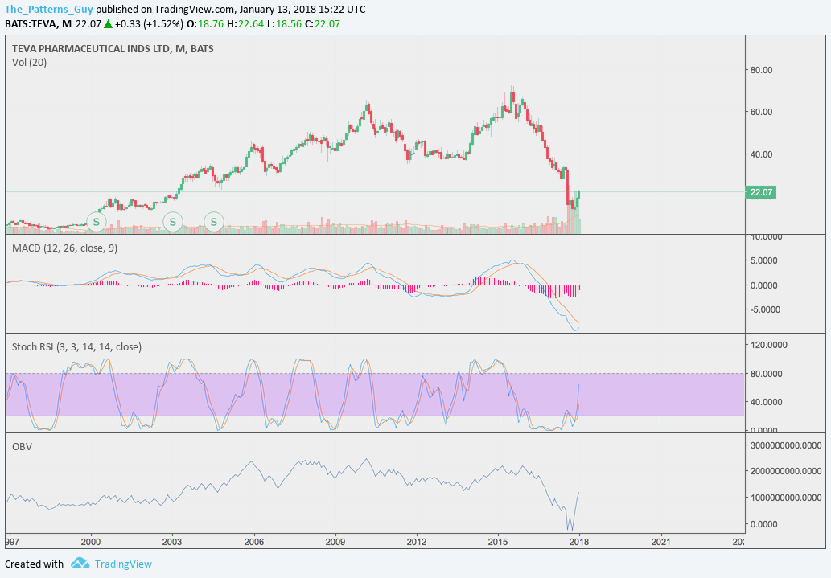Click the 80.0000 label on the Stoch RSI axis

tap(767, 374)
